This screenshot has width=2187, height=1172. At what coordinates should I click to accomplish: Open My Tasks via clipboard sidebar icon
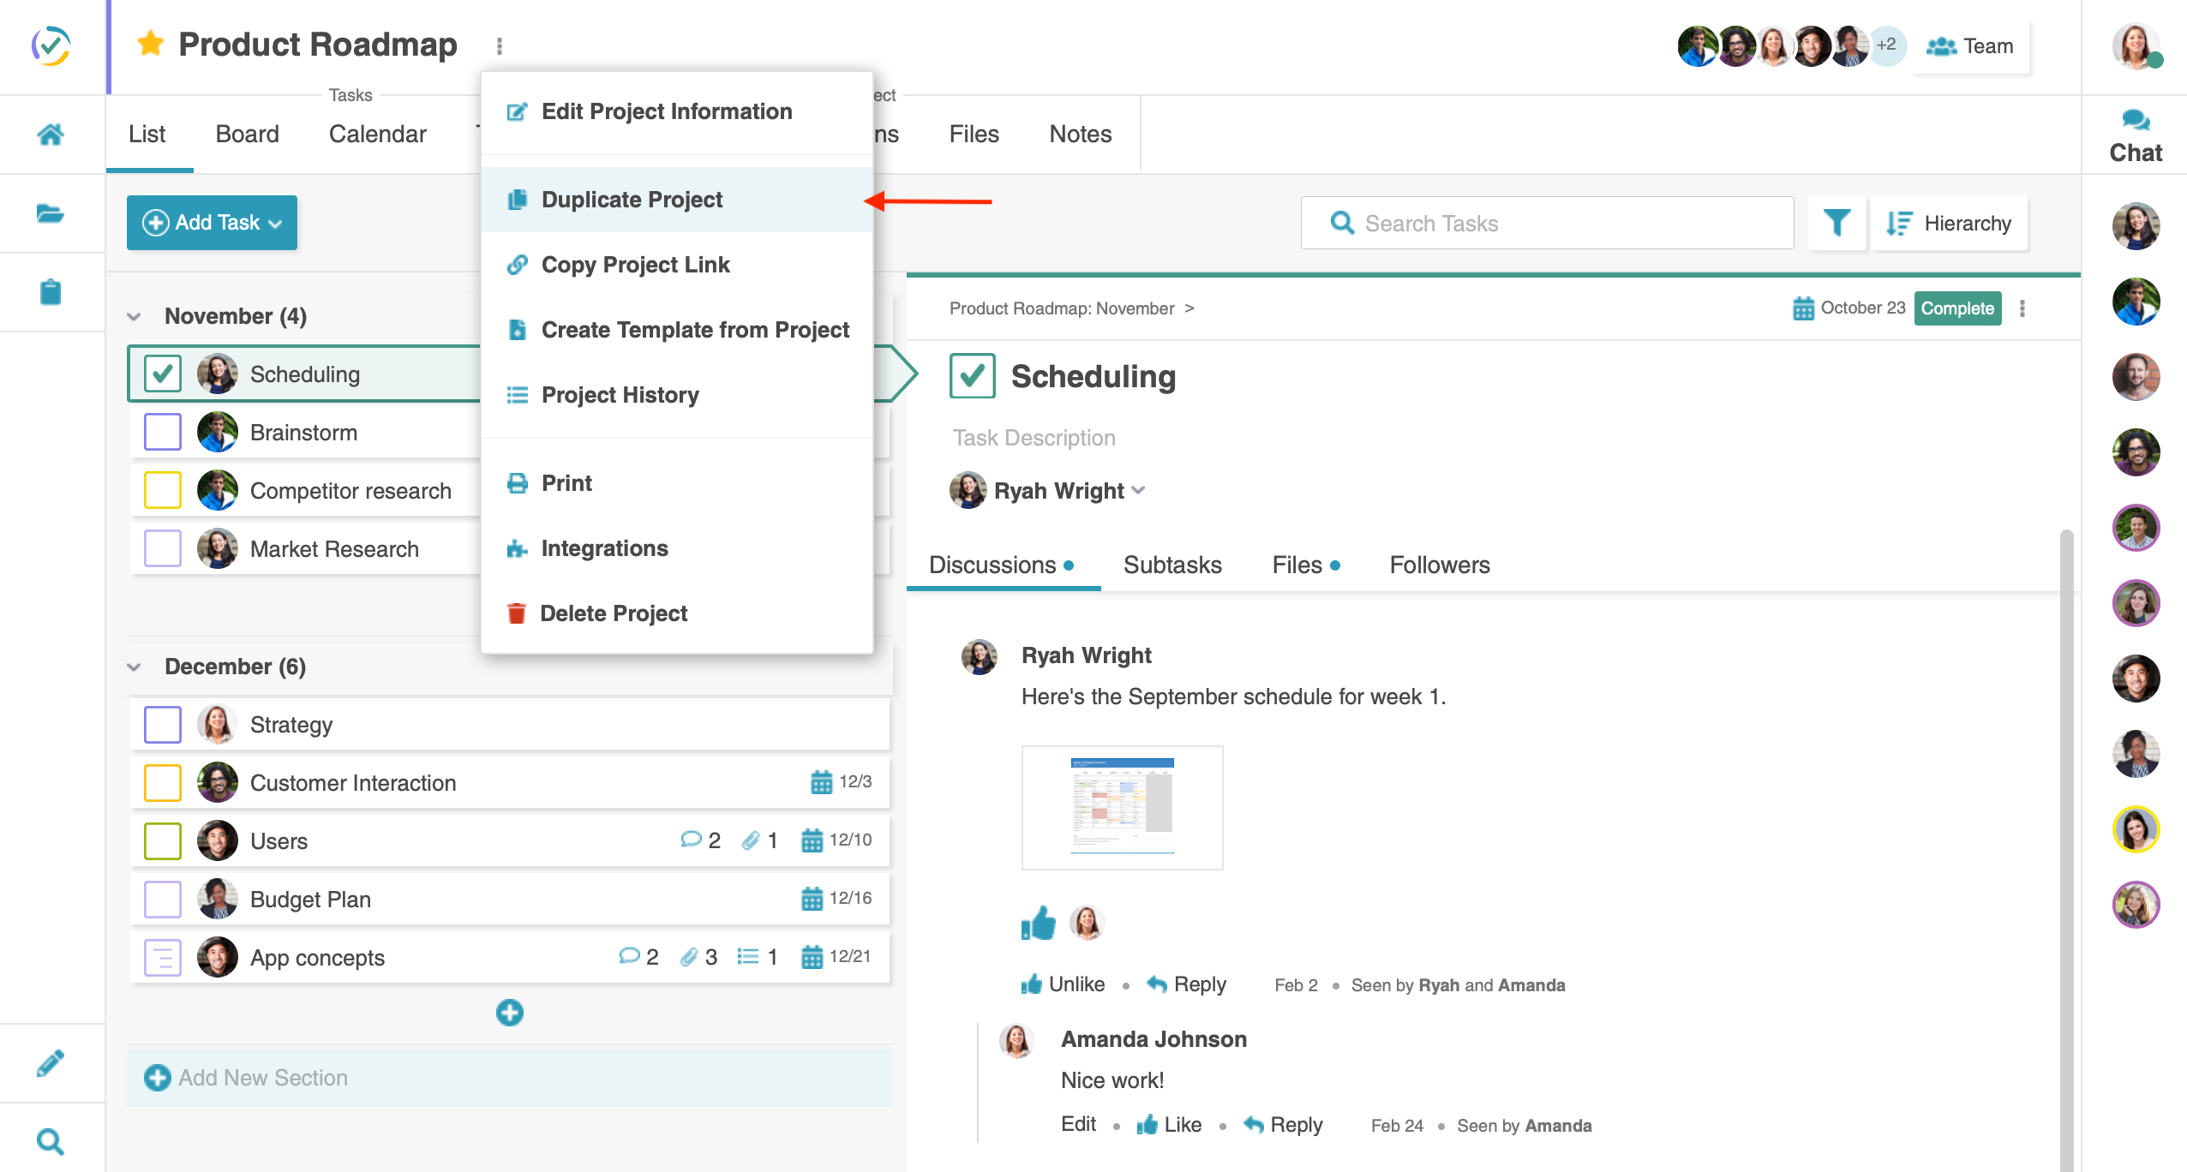tap(51, 292)
